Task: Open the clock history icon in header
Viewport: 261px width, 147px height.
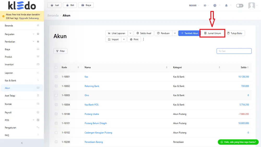Action: tap(215, 5)
